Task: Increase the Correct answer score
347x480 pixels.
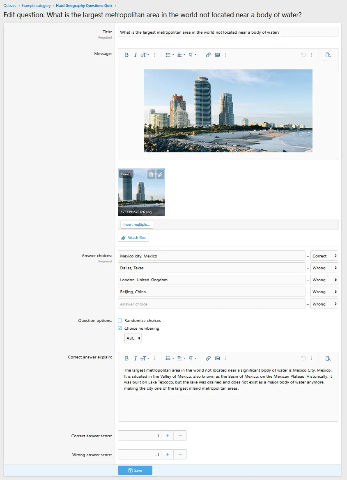Action: click(168, 436)
